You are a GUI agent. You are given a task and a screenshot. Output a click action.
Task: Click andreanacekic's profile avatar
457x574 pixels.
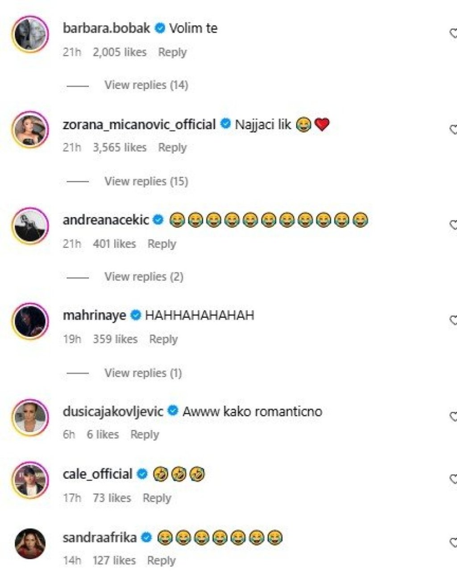pyautogui.click(x=30, y=226)
